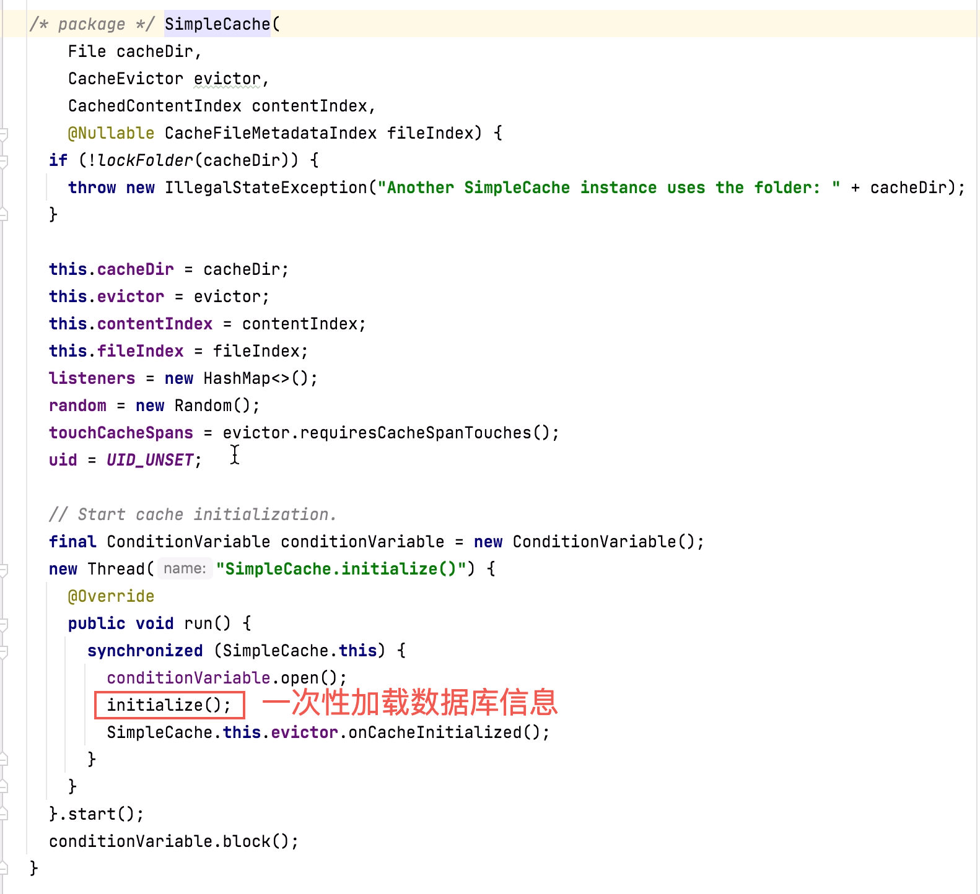
Task: Collapse the public void run() method fold
Action: click(4, 624)
